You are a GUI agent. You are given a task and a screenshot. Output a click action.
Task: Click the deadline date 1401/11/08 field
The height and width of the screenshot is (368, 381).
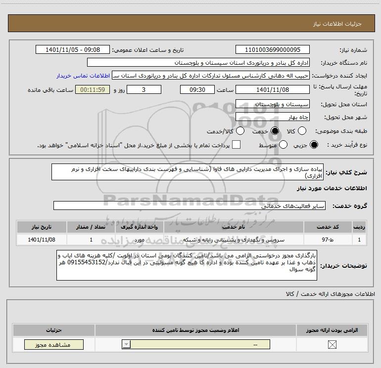point(272,90)
